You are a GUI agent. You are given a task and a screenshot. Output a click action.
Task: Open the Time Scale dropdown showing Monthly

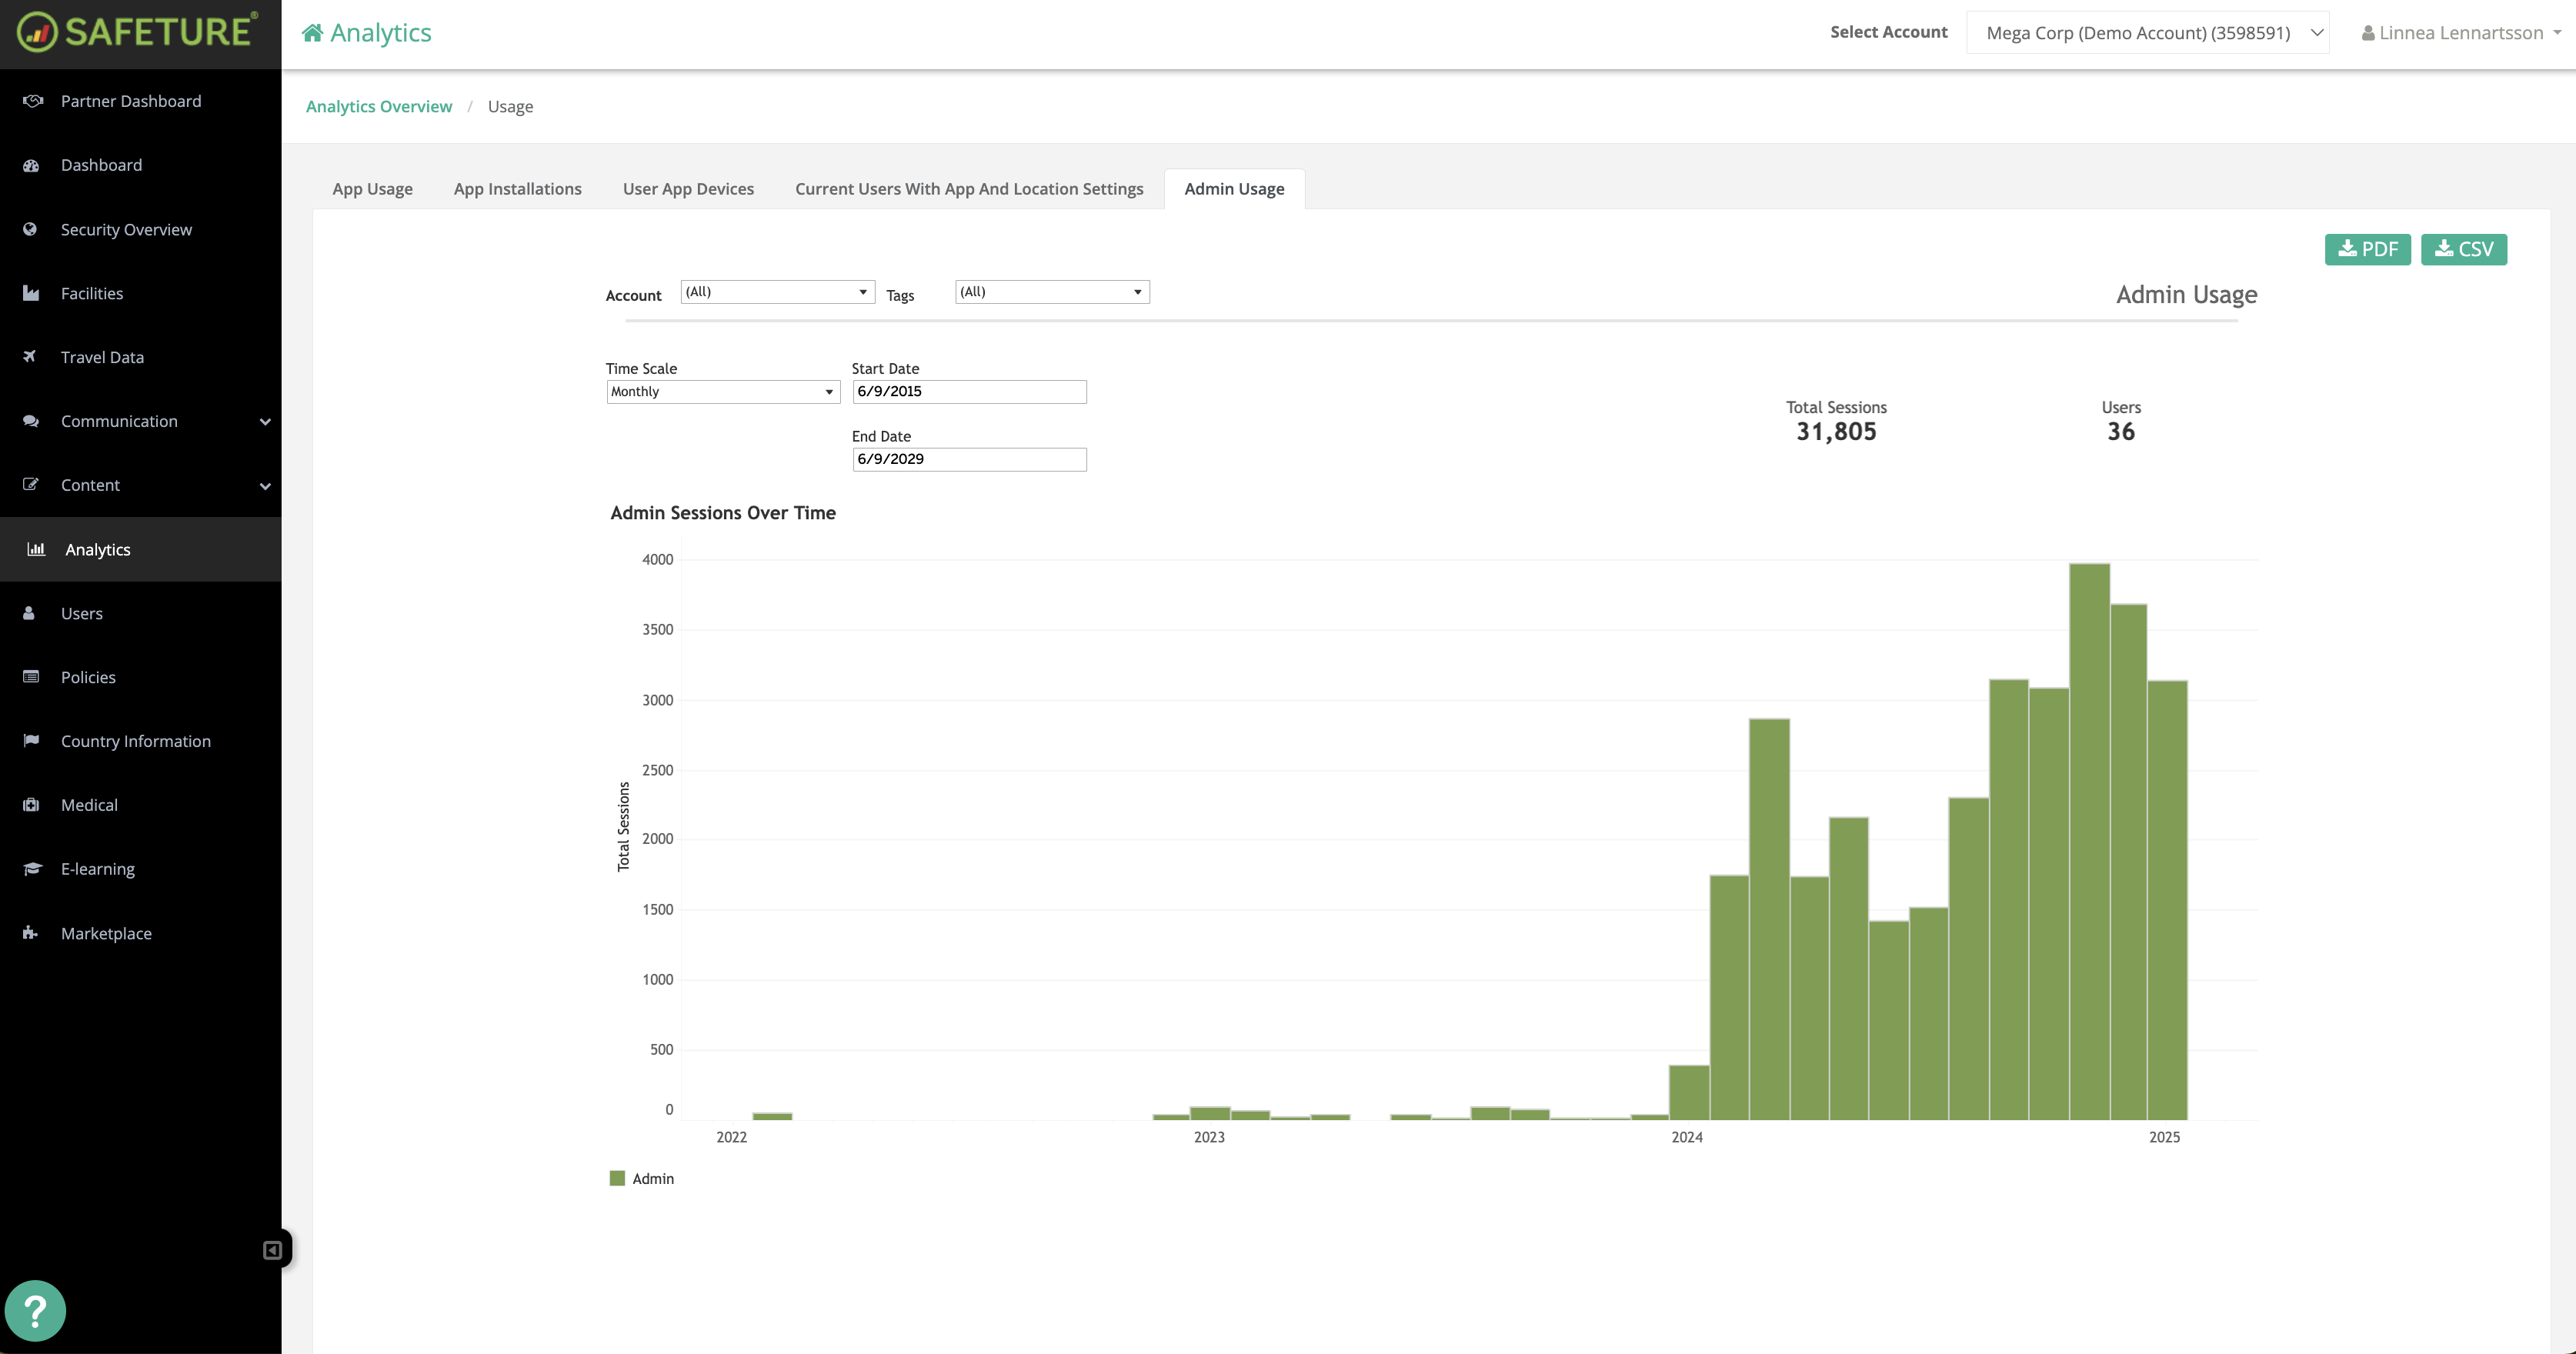point(722,391)
